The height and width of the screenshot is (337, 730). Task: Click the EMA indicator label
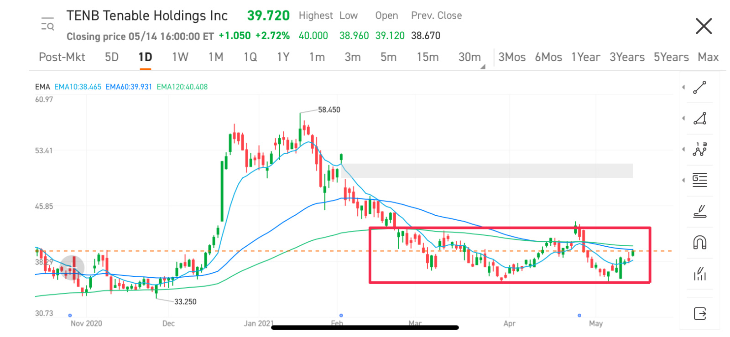pos(42,87)
